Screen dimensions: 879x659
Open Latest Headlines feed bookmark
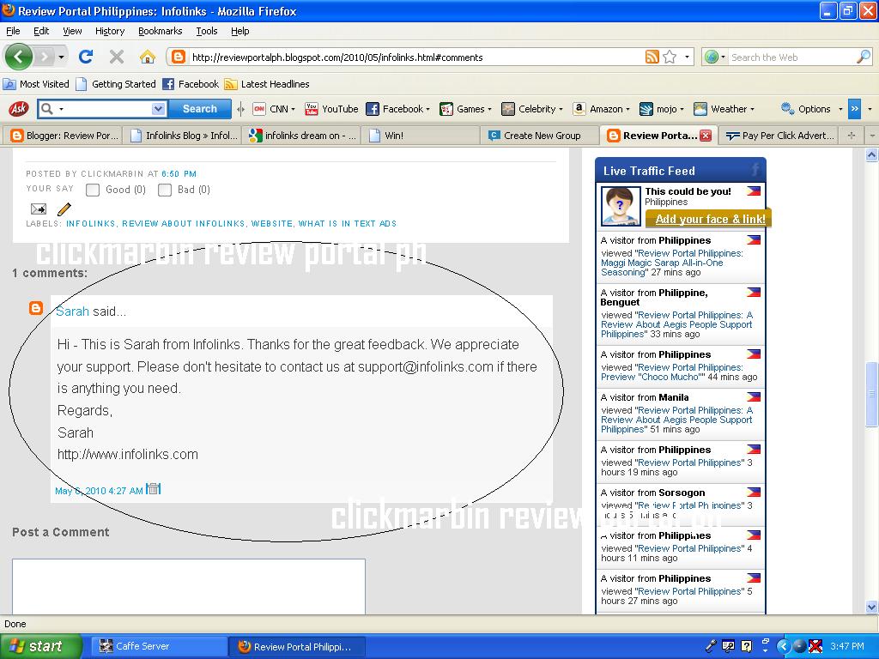267,84
